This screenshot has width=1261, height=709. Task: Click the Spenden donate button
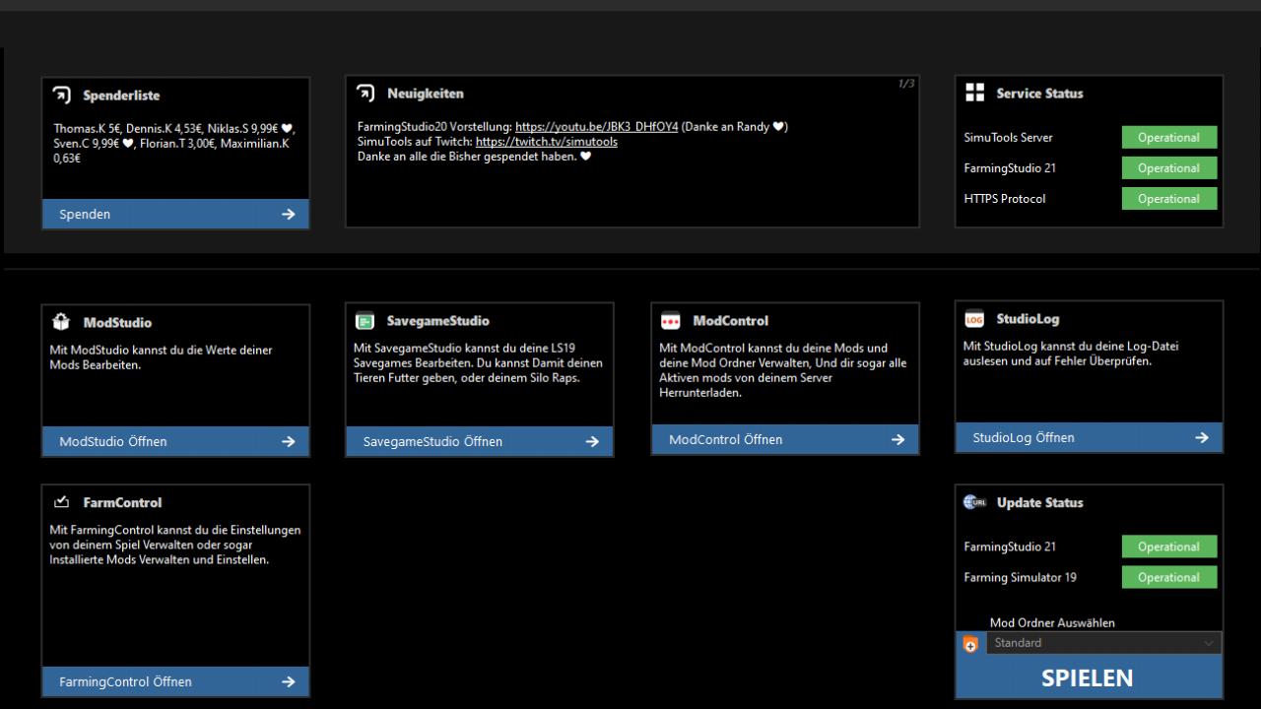click(175, 214)
